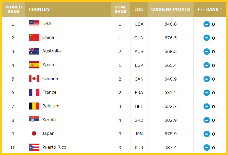Image resolution: width=228 pixels, height=155 pixels.
Task: Click the blue minus rank icon for USA
Action: (207, 24)
